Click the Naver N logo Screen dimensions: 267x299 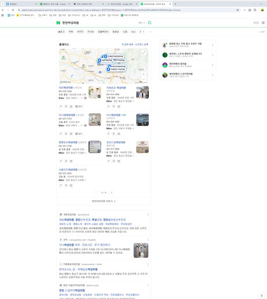pos(58,23)
